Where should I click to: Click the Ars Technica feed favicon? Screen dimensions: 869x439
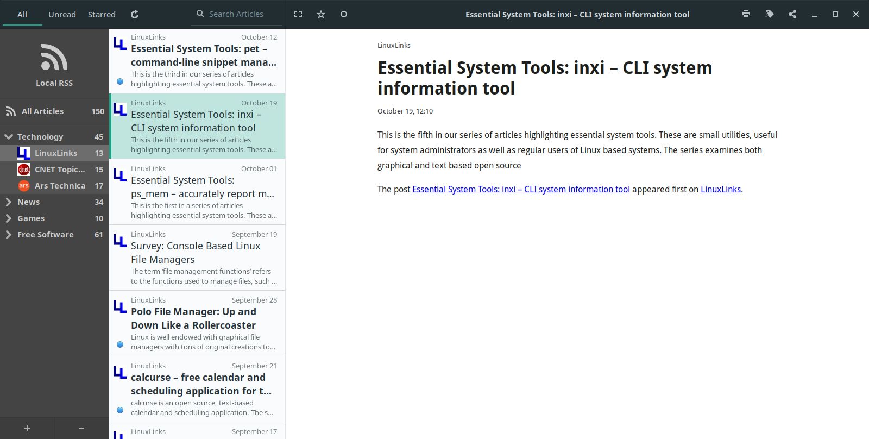[x=23, y=186]
